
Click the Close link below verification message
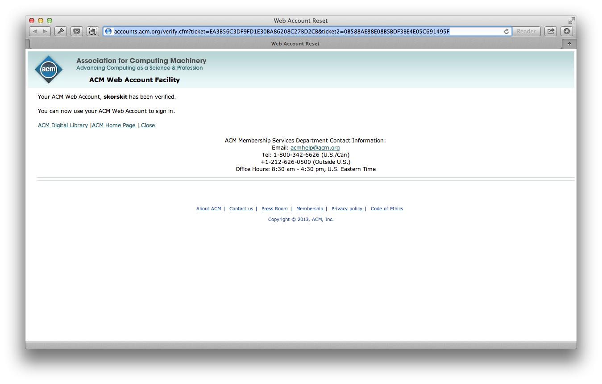pyautogui.click(x=148, y=125)
